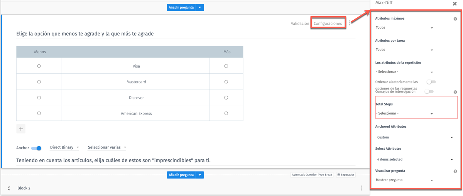Open the Block 2 three-dot menu
Viewport: 463px width, 196px height.
pyautogui.click(x=361, y=188)
